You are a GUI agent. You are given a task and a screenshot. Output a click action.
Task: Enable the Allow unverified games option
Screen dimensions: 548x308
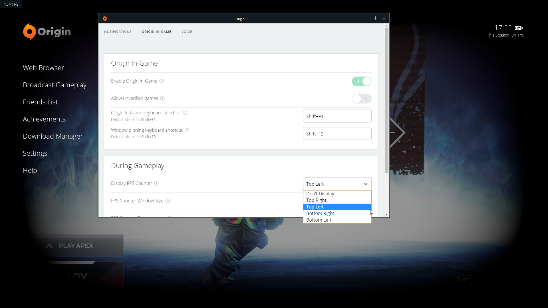(361, 98)
